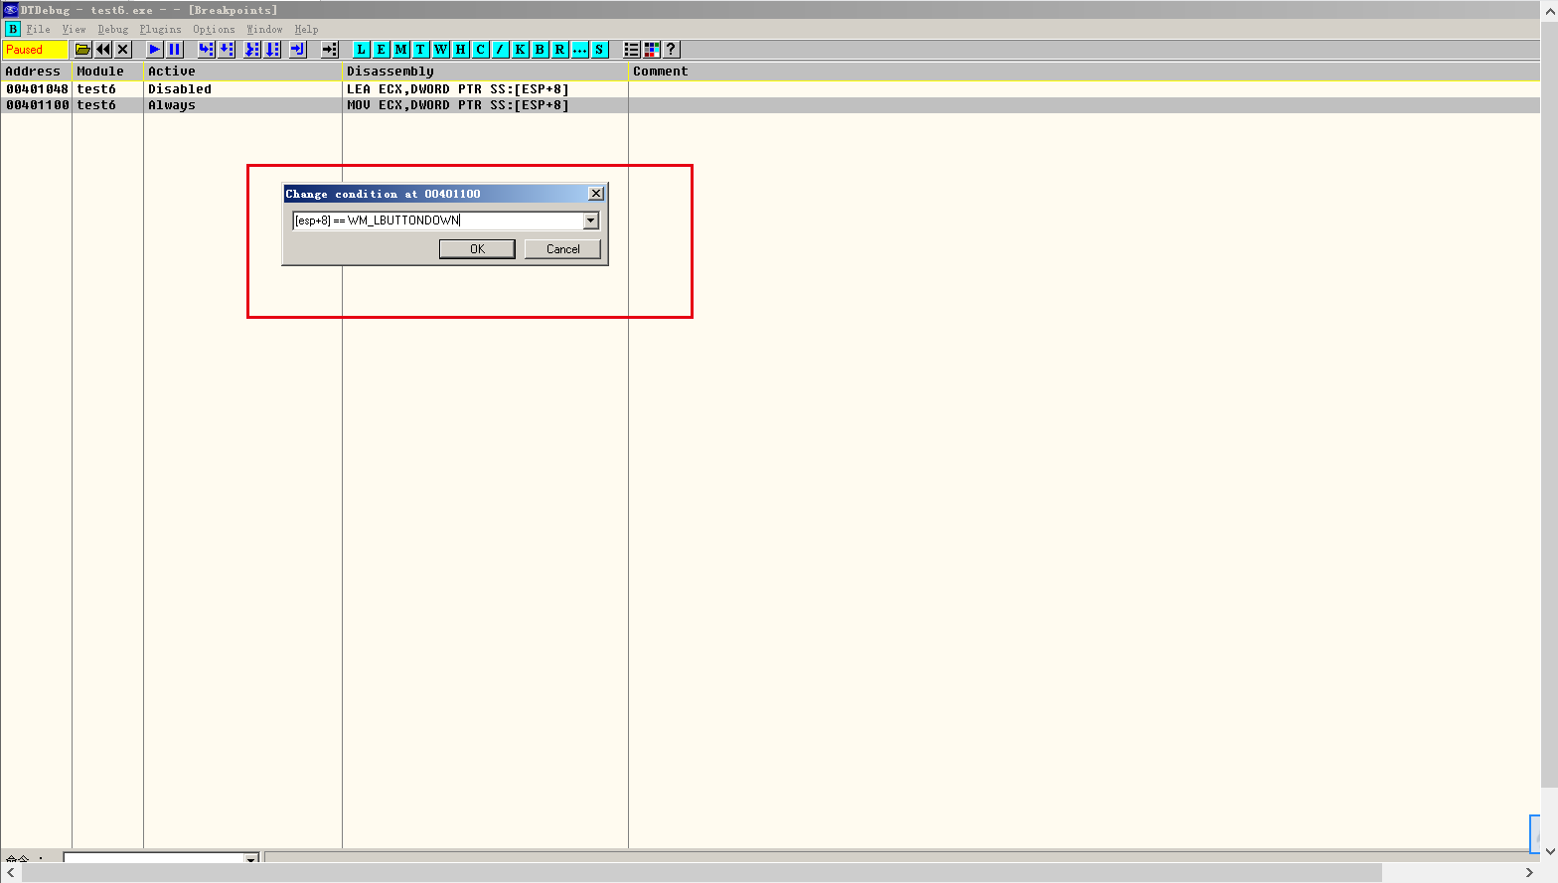Show Threads window via T button

pos(421,50)
